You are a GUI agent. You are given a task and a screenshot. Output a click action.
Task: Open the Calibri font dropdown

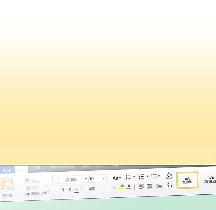86,179
